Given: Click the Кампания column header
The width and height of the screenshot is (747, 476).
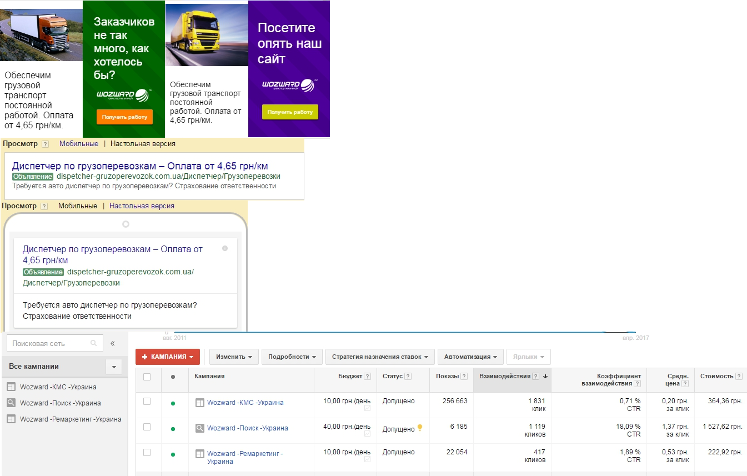Looking at the screenshot, I should tap(209, 377).
